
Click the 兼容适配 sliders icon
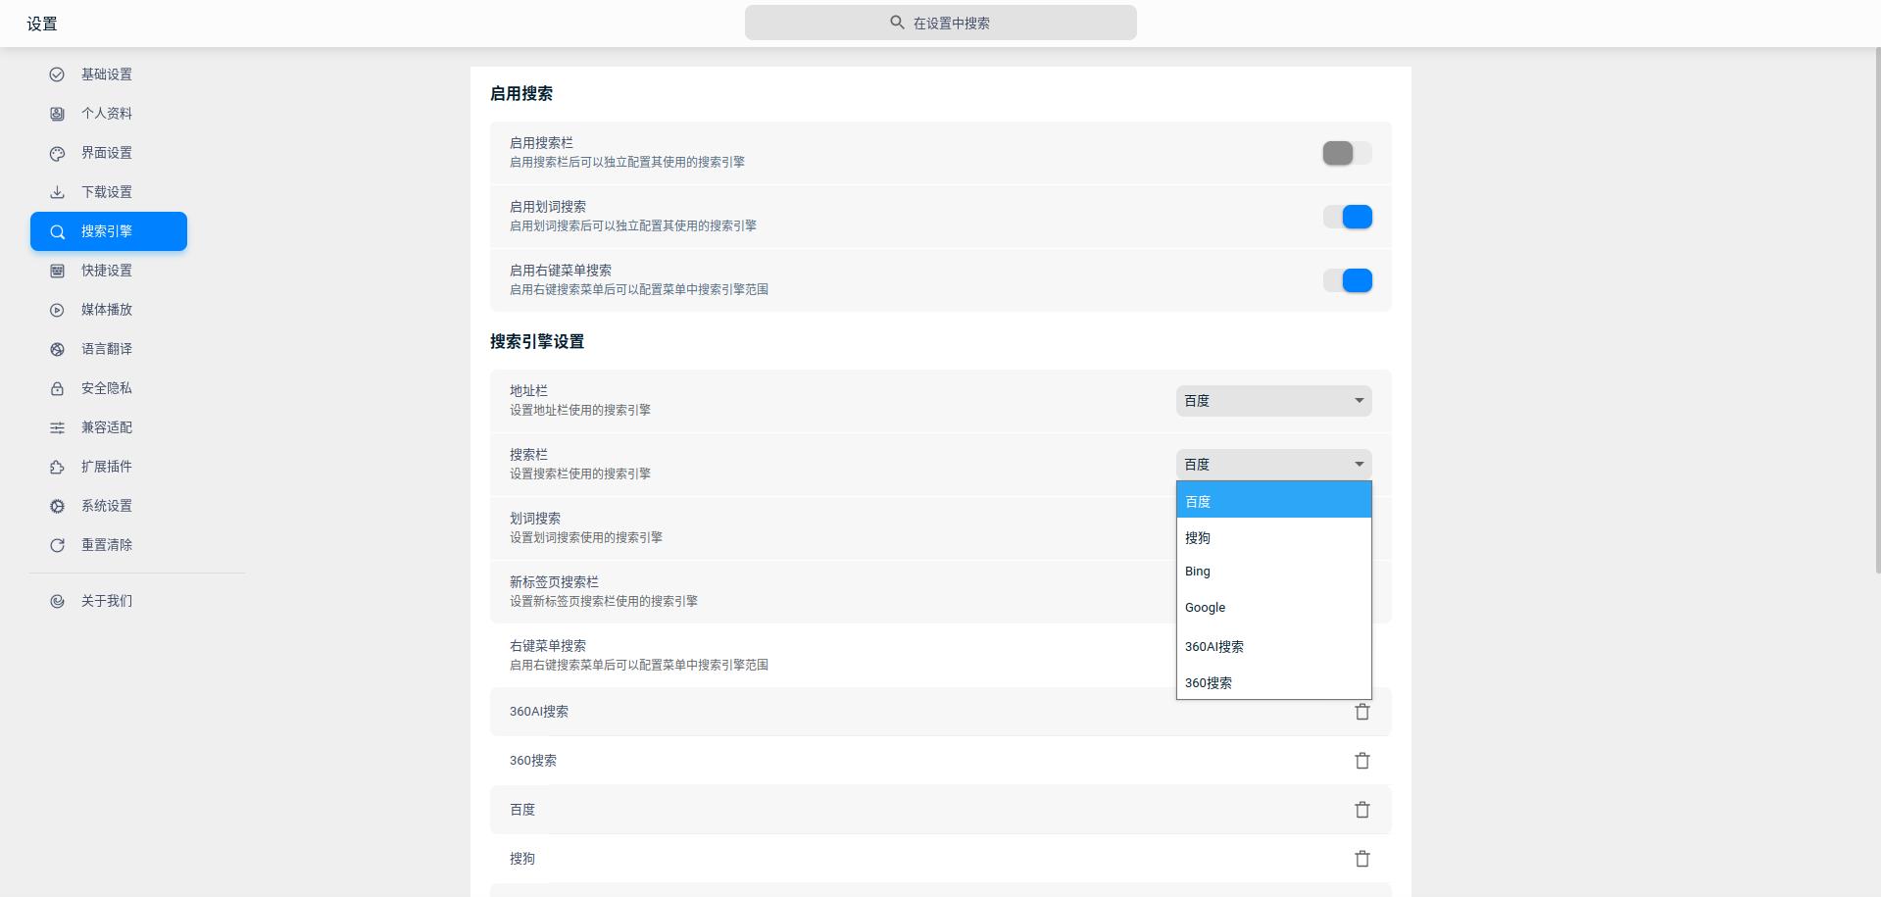click(x=57, y=427)
